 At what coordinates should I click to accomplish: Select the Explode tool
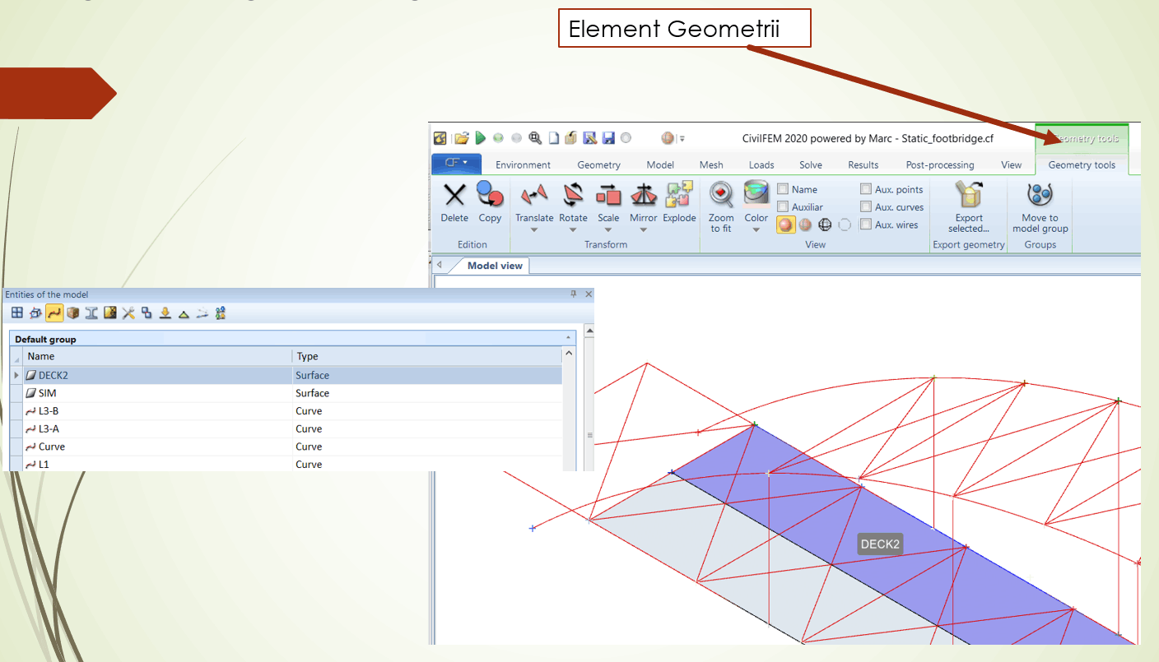pos(679,203)
